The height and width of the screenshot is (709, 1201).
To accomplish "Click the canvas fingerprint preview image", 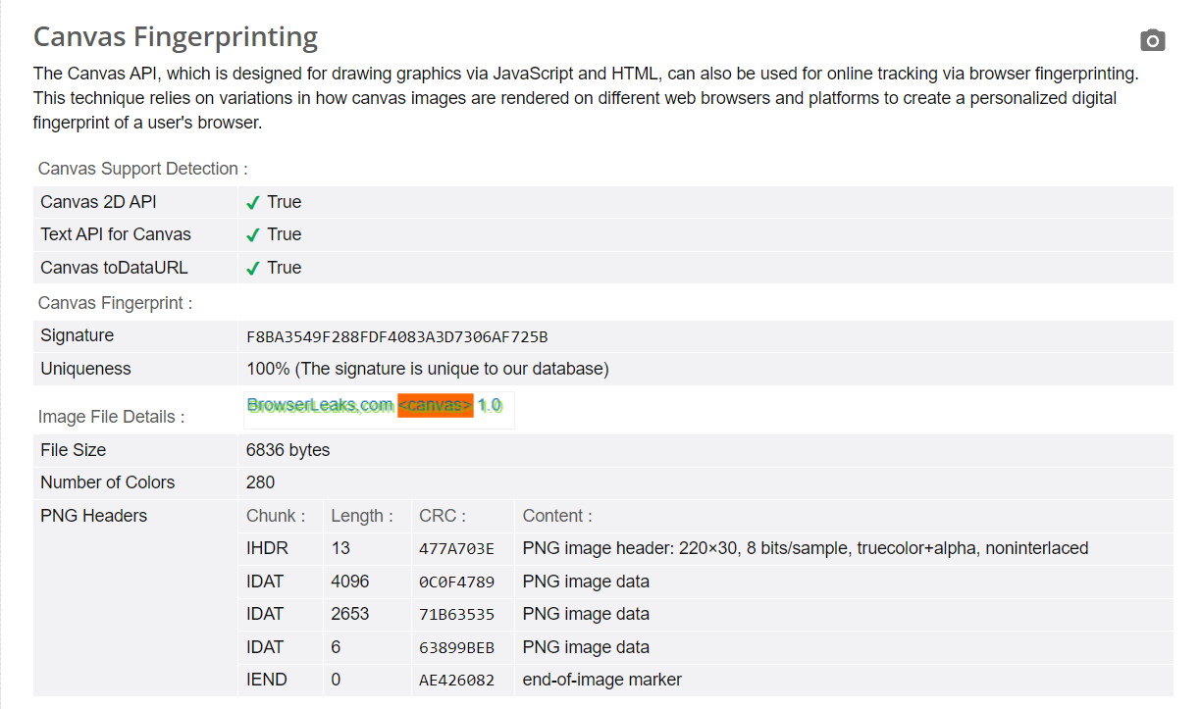I will click(x=379, y=410).
